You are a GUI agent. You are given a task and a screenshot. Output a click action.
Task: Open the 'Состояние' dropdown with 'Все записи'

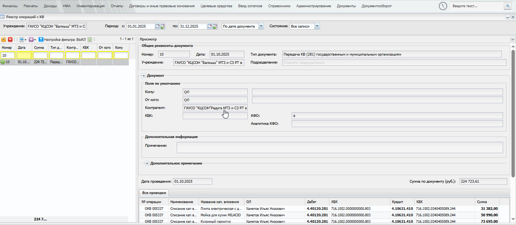[317, 26]
